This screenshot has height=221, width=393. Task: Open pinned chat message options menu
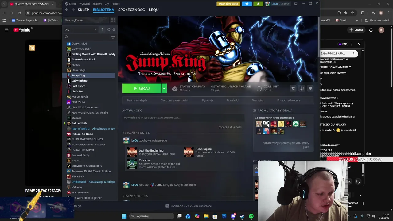354,54
